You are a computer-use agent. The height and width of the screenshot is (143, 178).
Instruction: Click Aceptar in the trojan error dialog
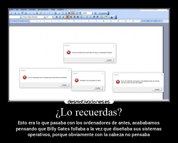click(x=157, y=89)
